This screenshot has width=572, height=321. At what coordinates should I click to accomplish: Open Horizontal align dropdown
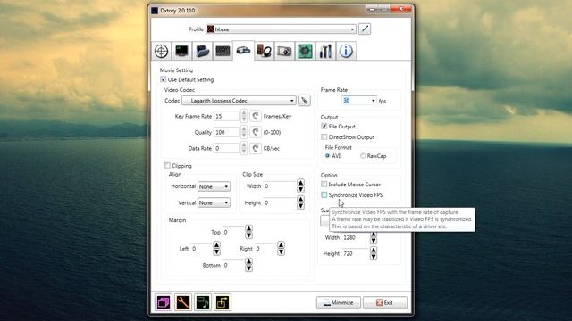coord(214,186)
